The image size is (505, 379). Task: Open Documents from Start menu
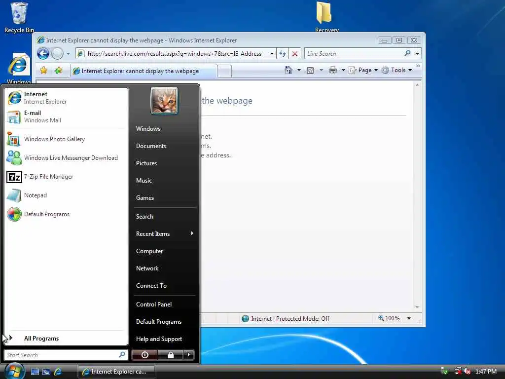[x=151, y=146]
